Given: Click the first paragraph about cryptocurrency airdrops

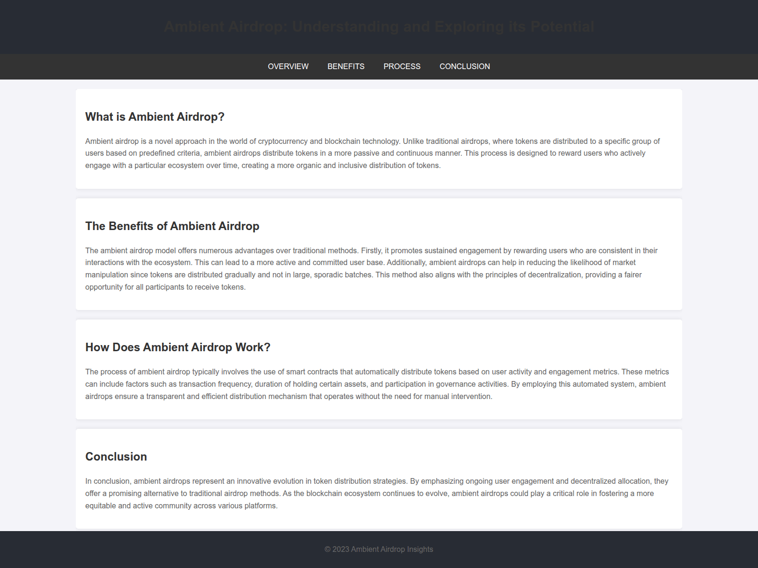Looking at the screenshot, I should (372, 153).
